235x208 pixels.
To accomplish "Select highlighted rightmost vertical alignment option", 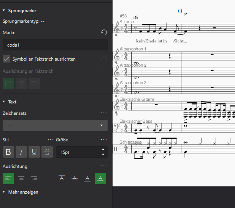I will (x=100, y=178).
